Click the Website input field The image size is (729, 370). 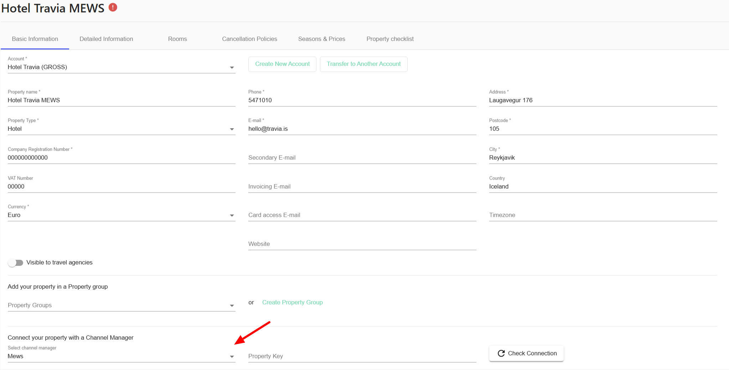click(x=362, y=244)
